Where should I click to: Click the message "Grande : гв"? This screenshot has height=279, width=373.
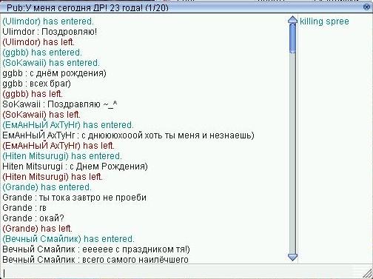point(24,208)
